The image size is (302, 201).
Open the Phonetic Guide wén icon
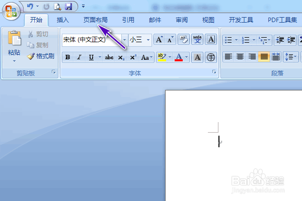[x=197, y=39]
